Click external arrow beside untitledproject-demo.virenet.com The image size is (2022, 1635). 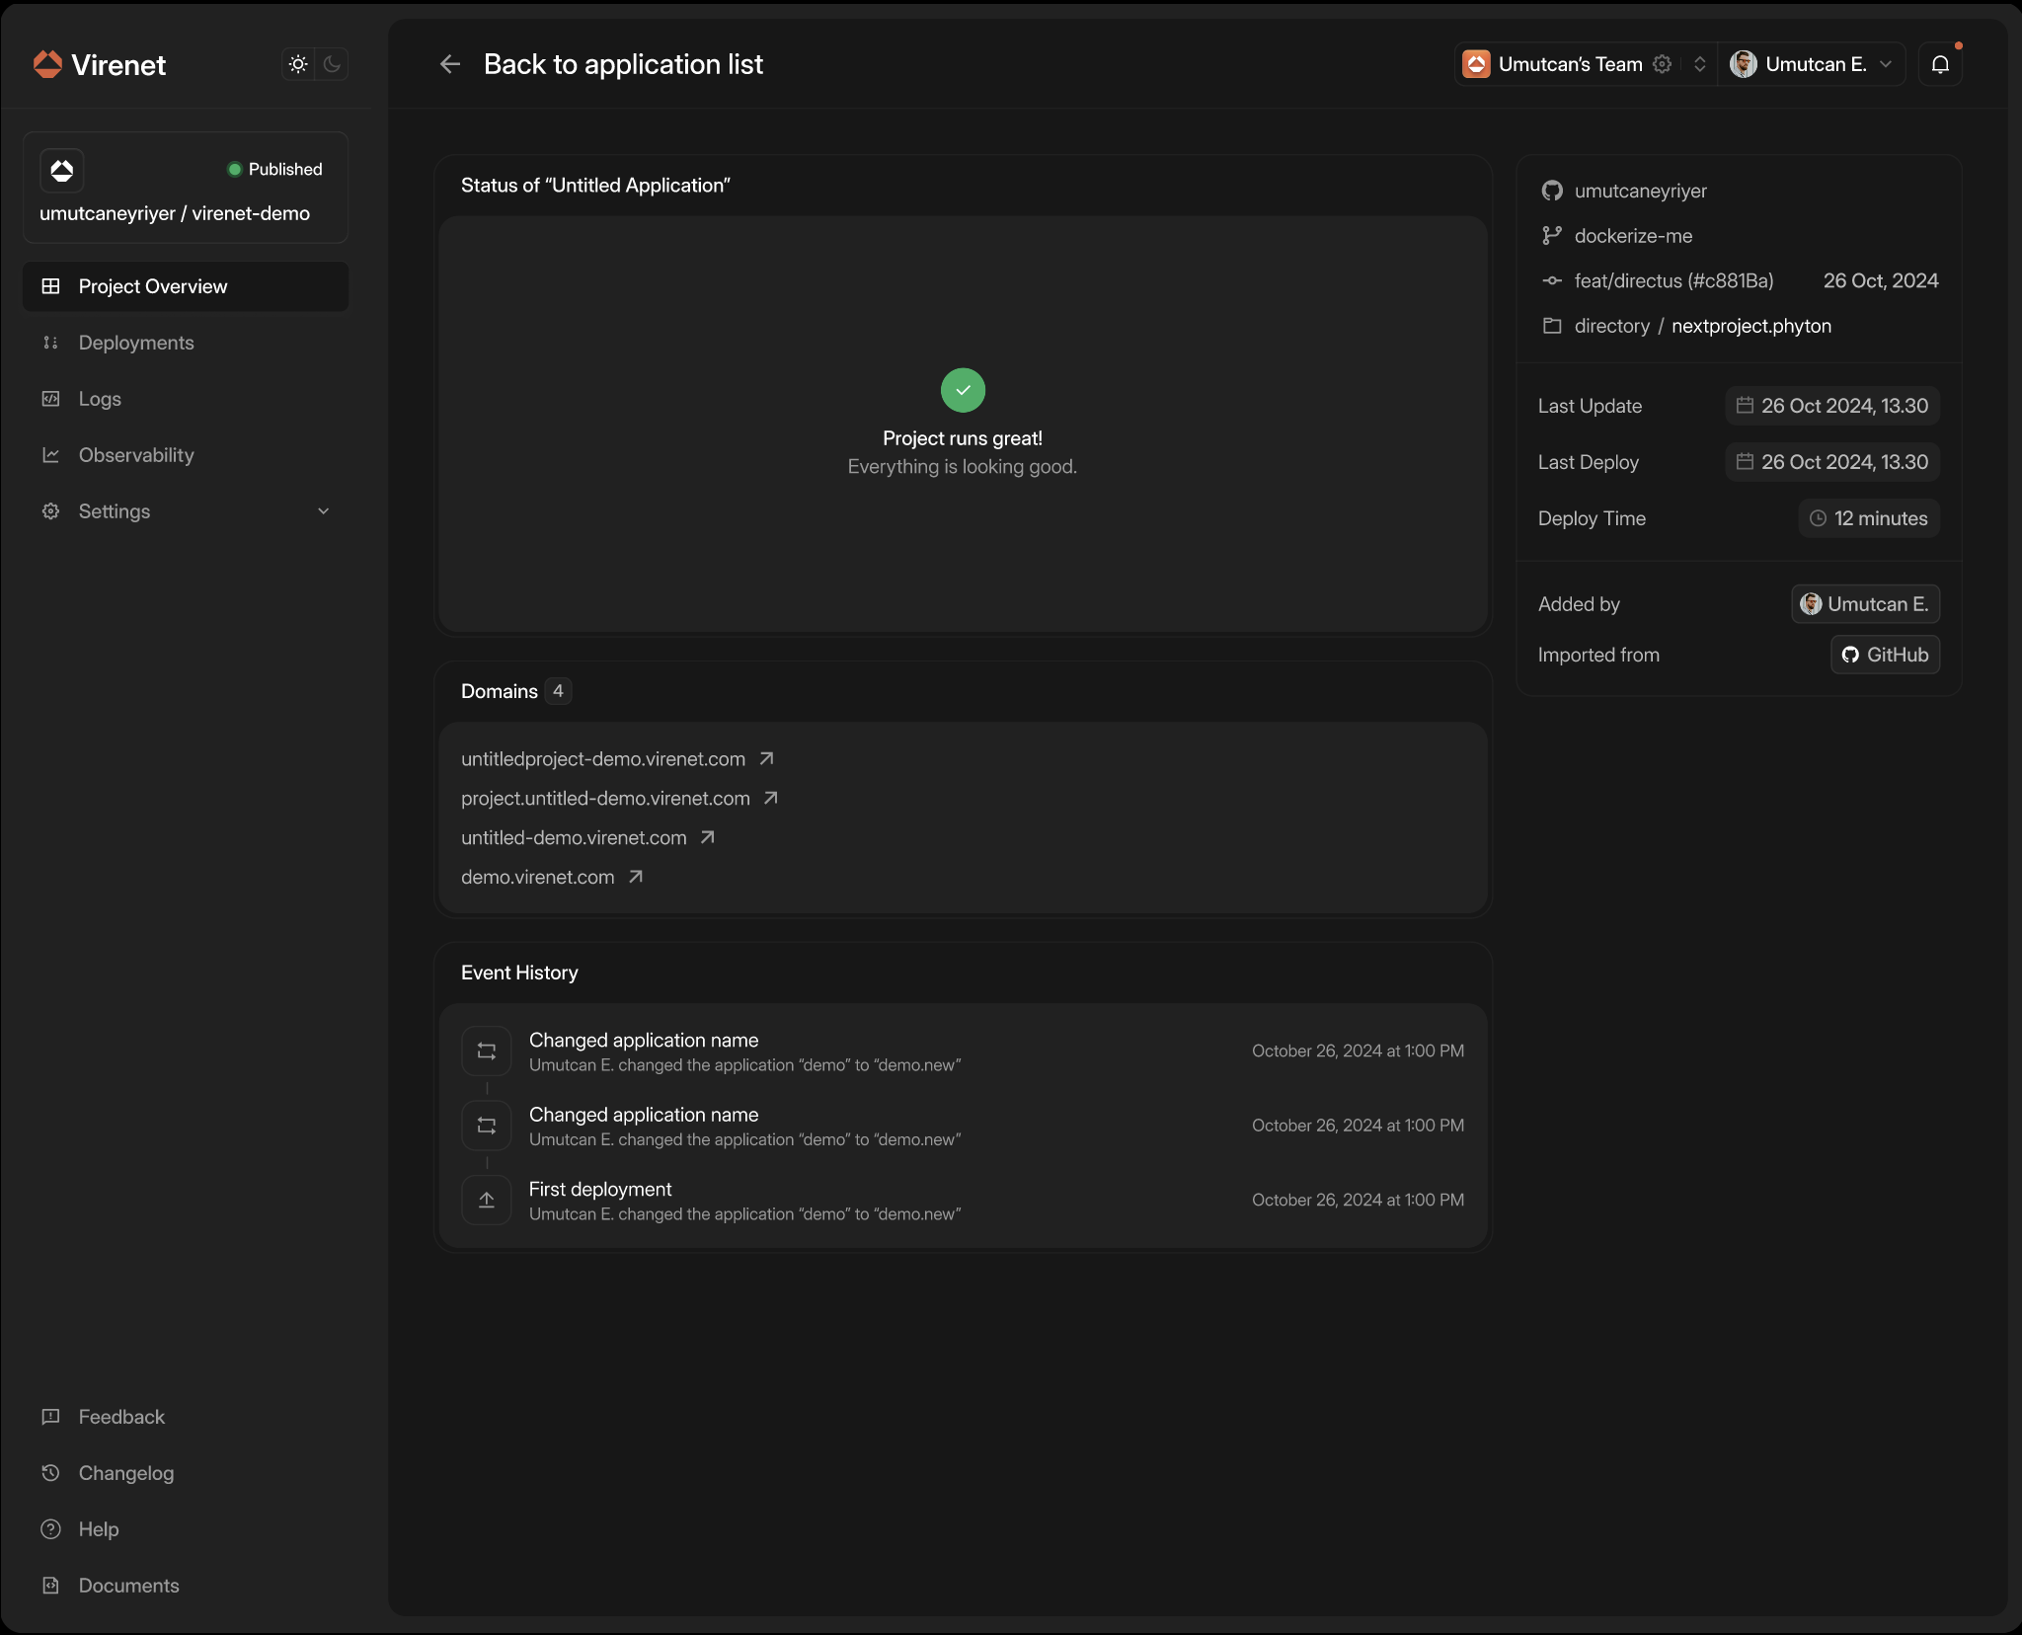[766, 758]
